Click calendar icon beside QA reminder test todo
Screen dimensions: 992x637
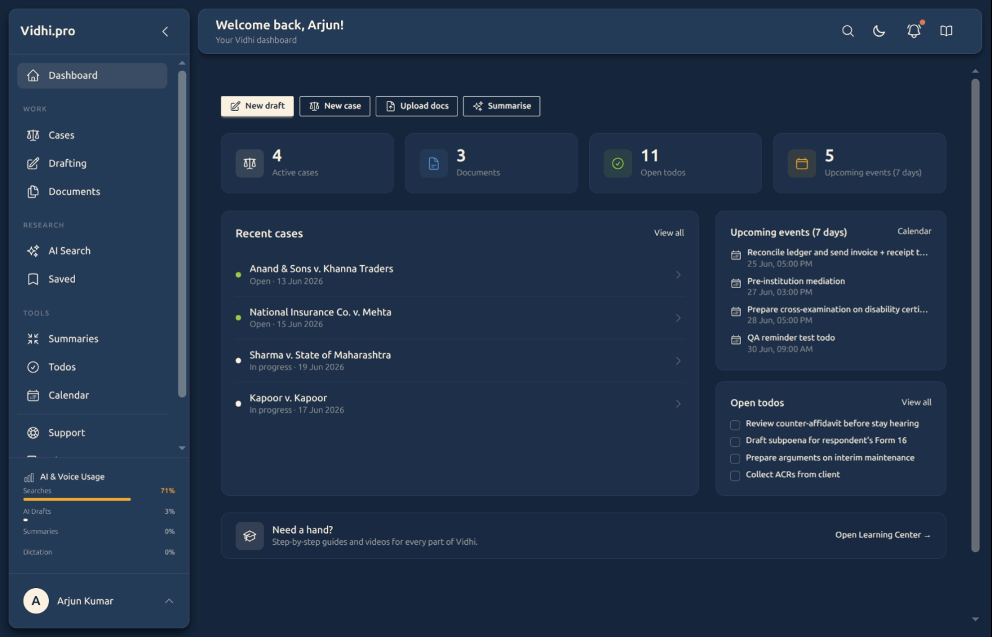click(736, 340)
